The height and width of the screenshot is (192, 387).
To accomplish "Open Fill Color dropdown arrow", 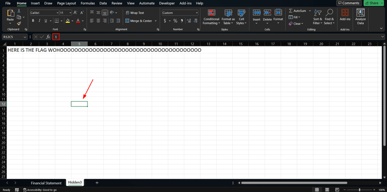I will pos(73,21).
